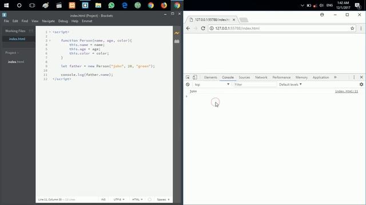Expand the Project dropdown in sidebar
The image size is (366, 205).
(x=12, y=53)
